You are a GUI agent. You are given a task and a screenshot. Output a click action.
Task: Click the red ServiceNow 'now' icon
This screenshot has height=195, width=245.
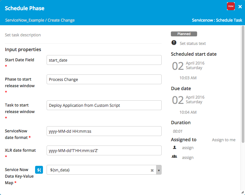click(231, 6)
